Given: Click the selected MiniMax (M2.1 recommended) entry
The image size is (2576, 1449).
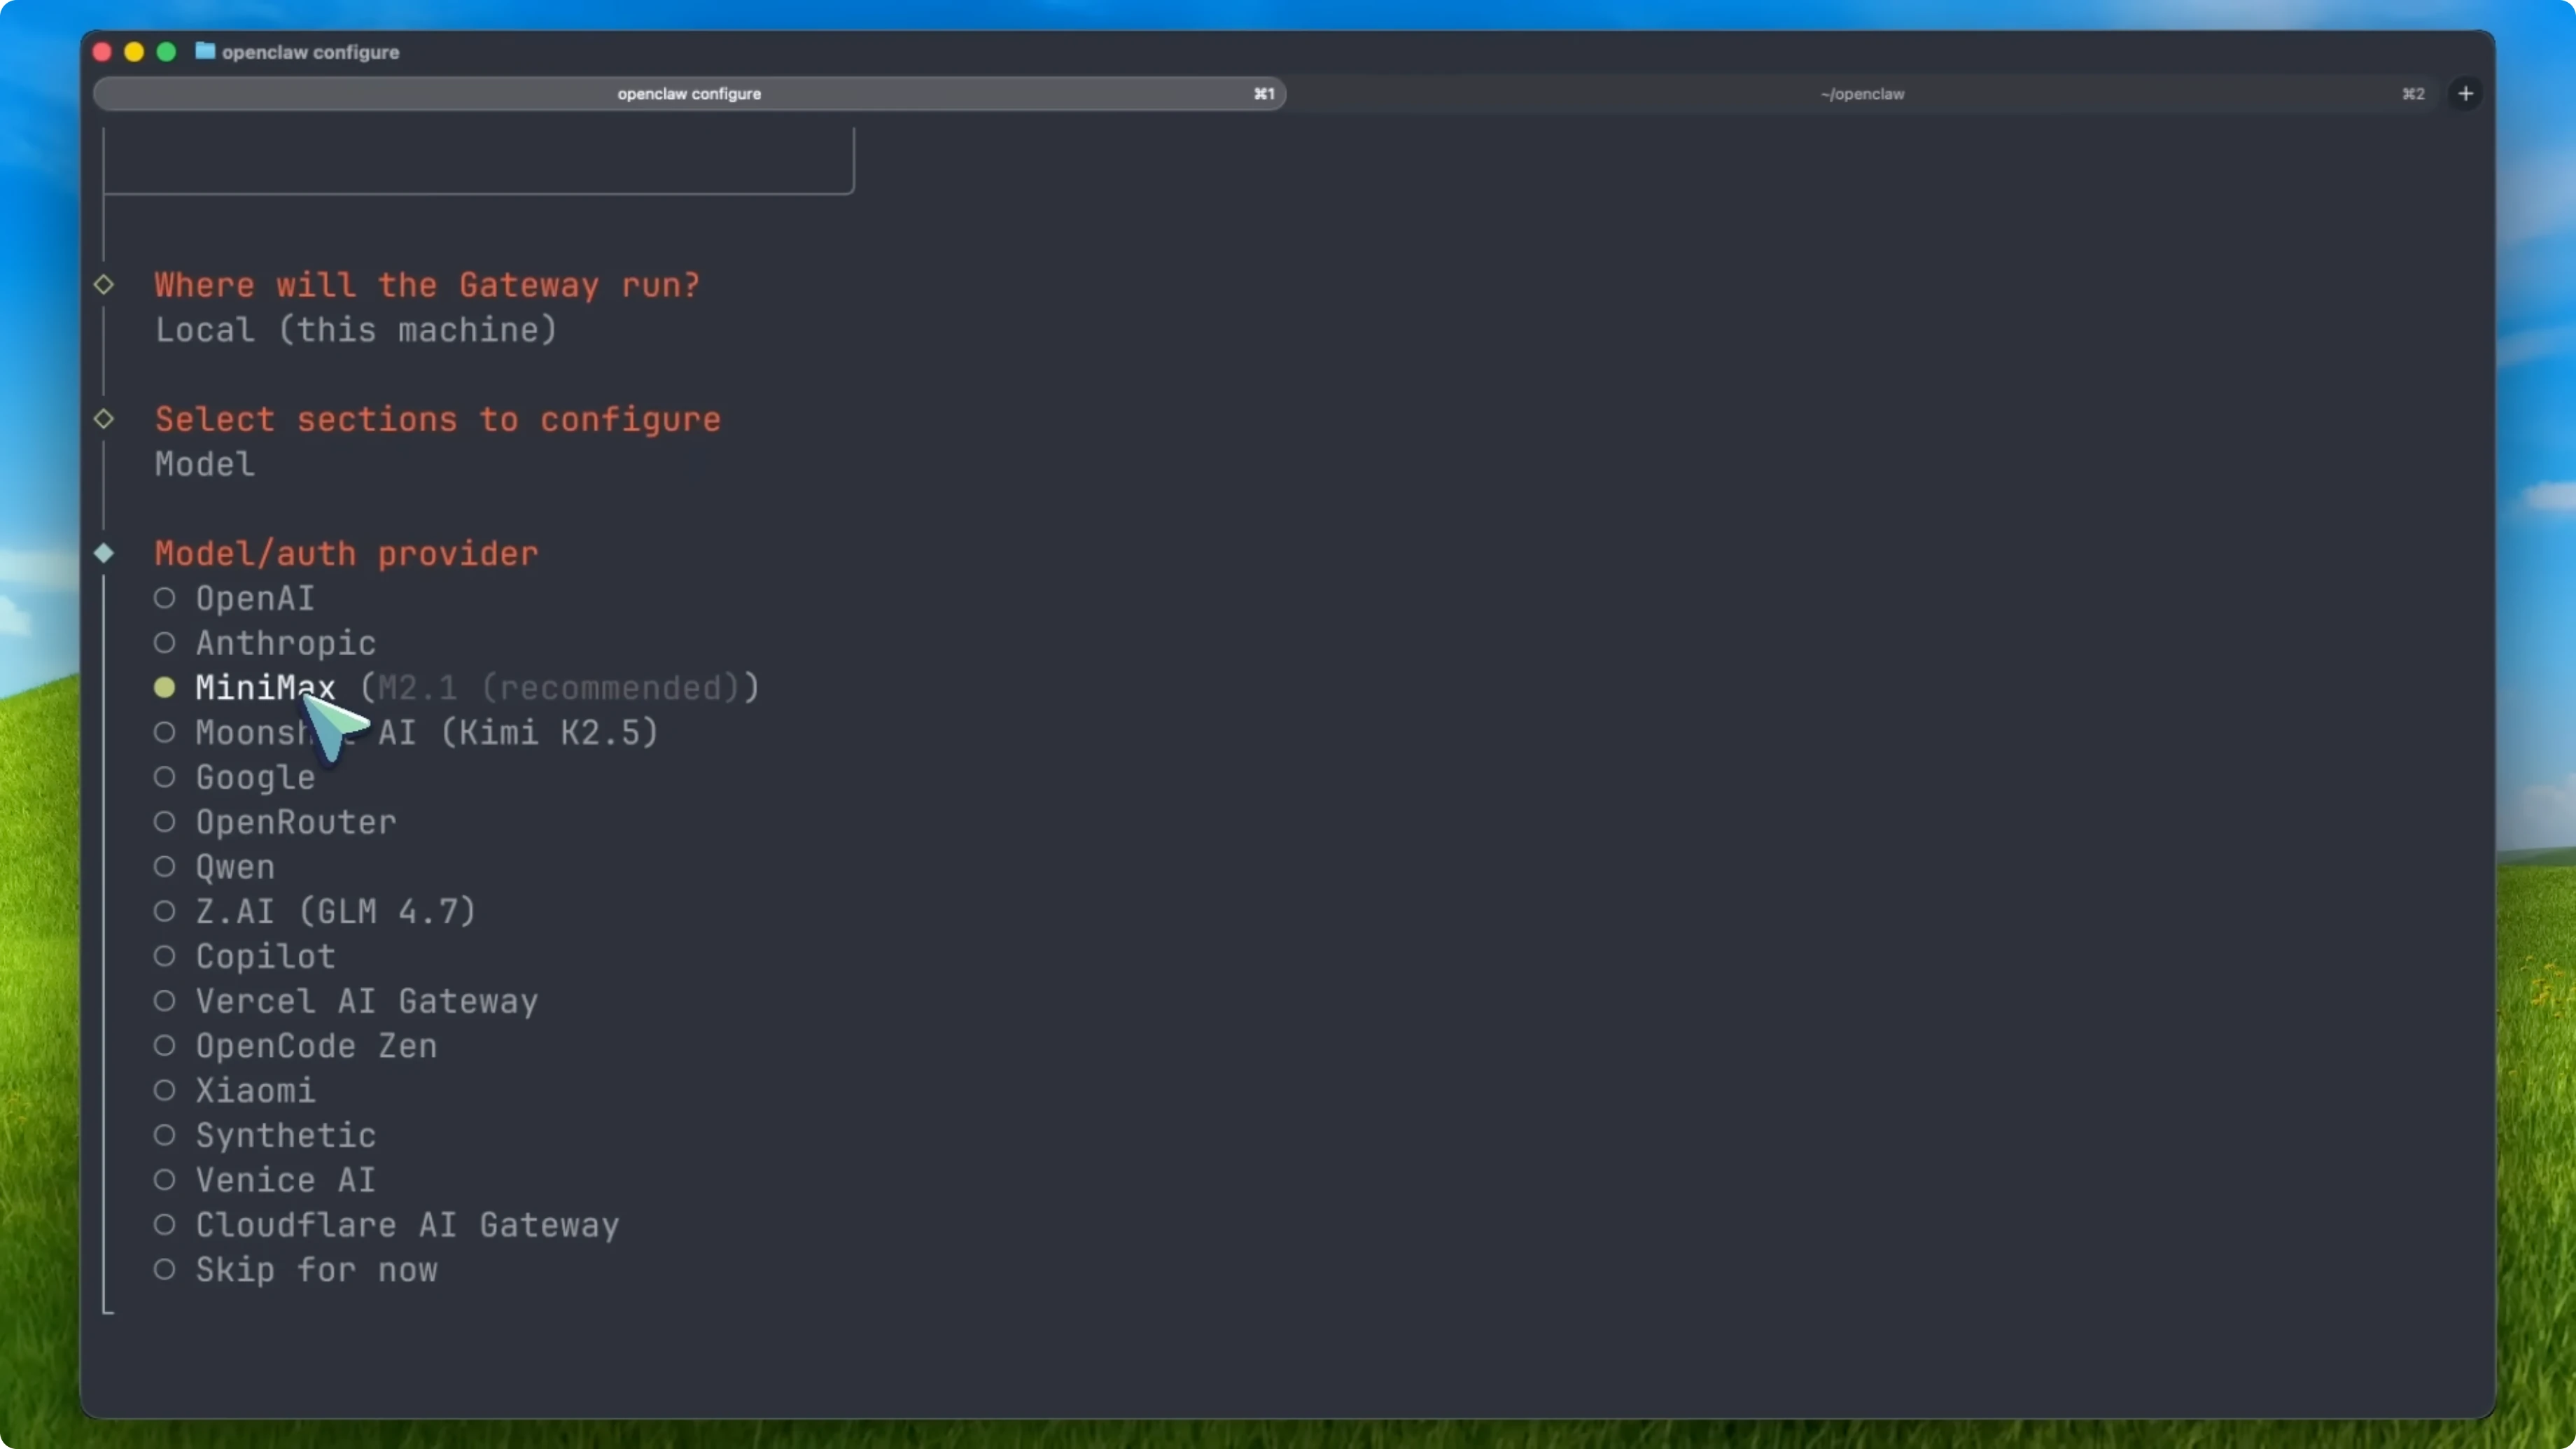Looking at the screenshot, I should pos(265,687).
